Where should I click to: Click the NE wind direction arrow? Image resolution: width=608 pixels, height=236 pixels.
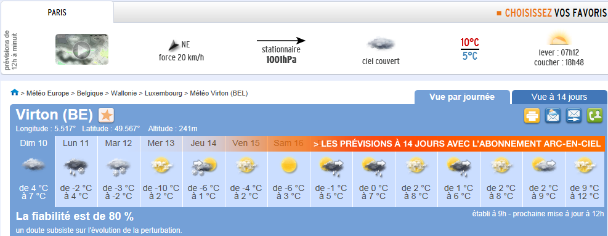point(174,46)
